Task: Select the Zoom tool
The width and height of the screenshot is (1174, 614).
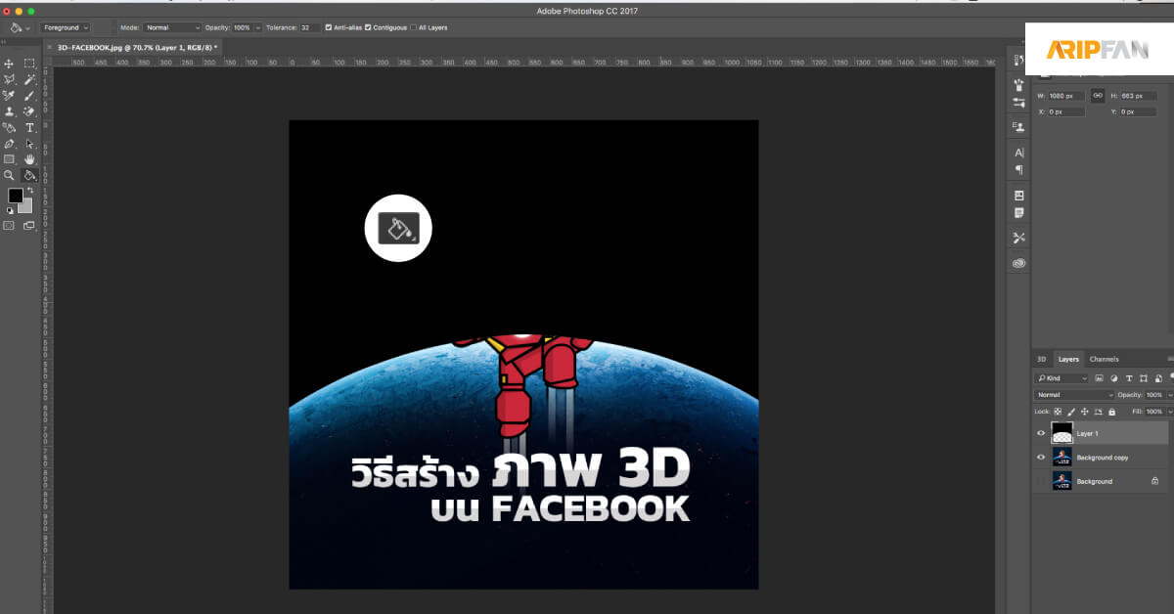Action: point(9,175)
